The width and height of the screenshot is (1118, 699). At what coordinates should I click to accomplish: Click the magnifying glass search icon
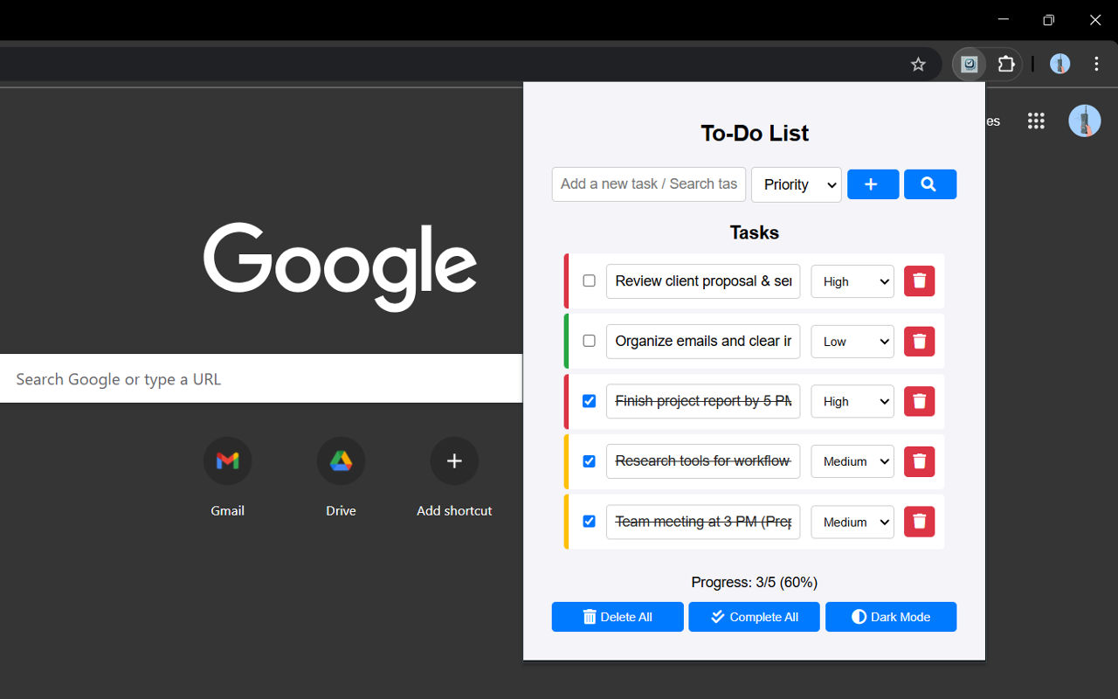click(x=929, y=184)
